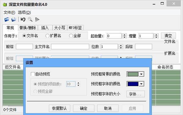Decrease preview item count with down arrow
183x115 pixels.
click(78, 85)
